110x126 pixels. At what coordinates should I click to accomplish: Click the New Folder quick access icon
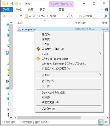(x=16, y=4)
